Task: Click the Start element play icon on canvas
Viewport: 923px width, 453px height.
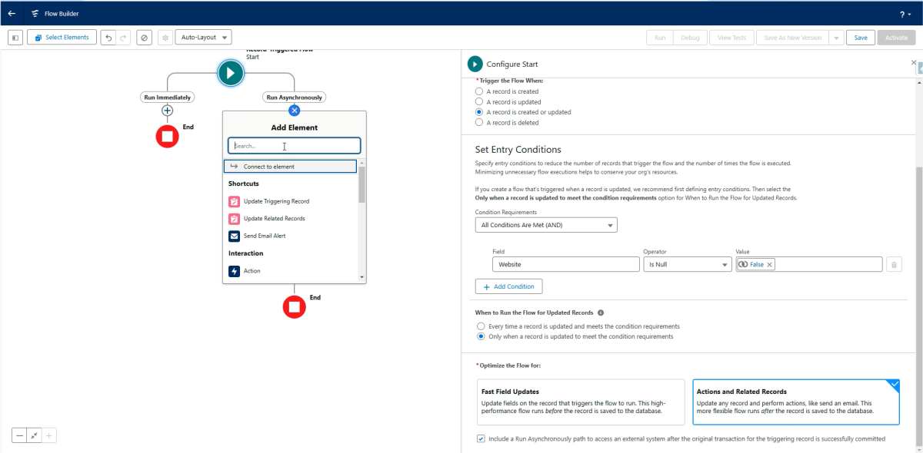Action: coord(231,73)
